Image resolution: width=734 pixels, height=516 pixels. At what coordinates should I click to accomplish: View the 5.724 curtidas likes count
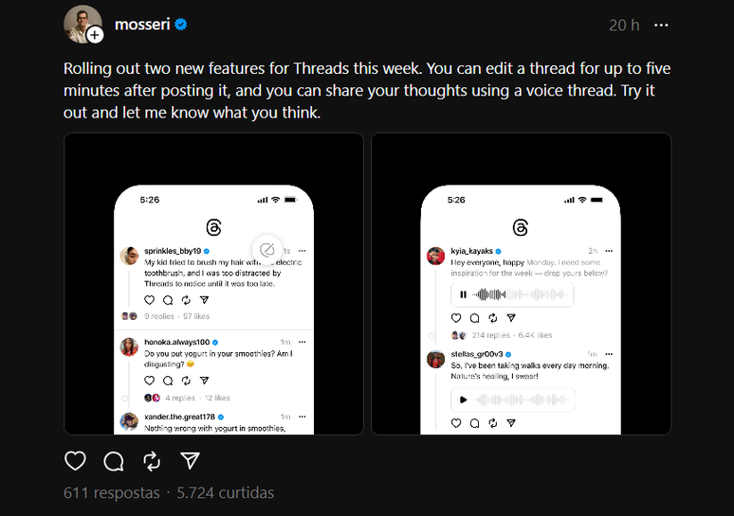click(224, 492)
